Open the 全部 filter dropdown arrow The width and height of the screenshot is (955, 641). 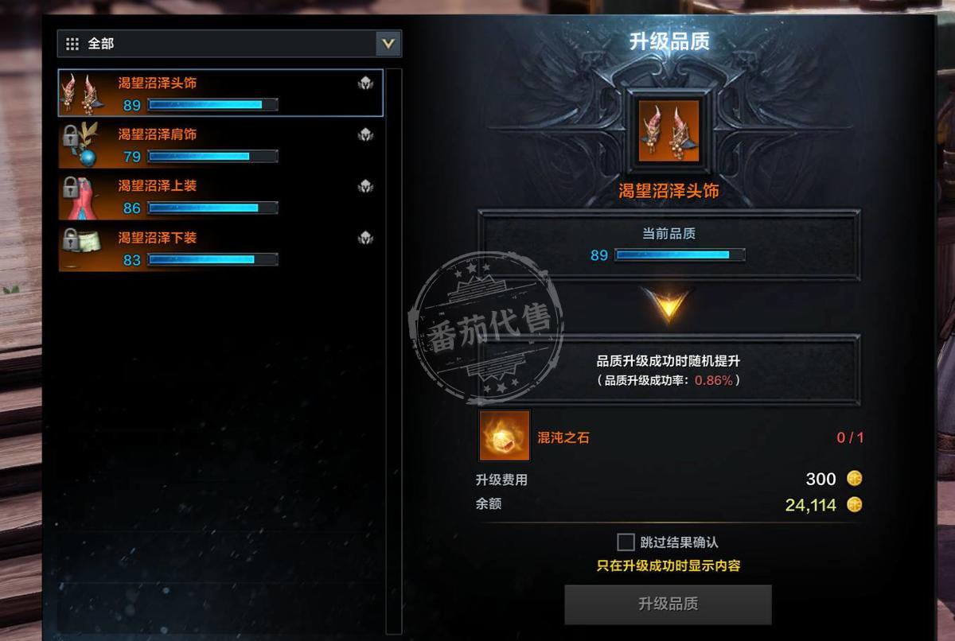pos(388,44)
